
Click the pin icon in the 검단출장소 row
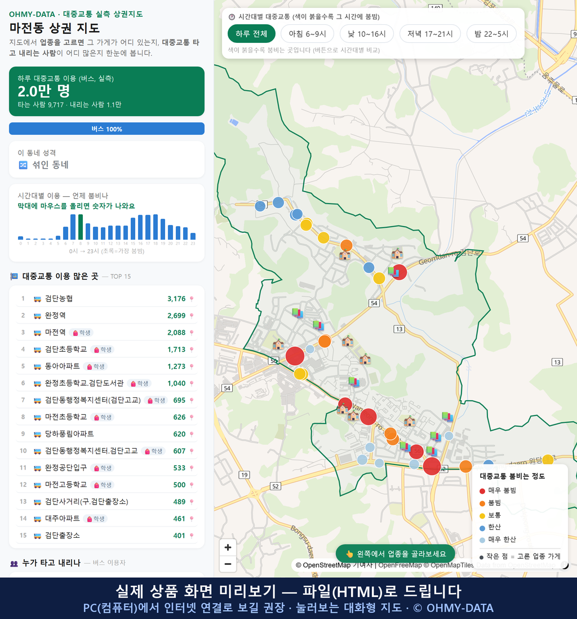[x=192, y=536]
